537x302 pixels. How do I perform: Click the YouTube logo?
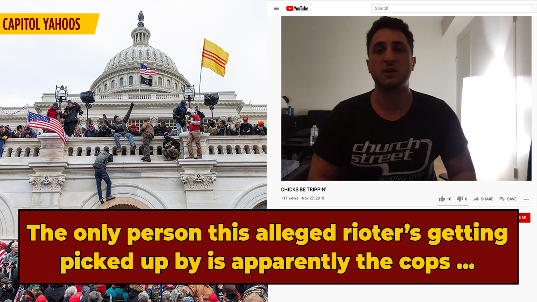click(x=297, y=8)
